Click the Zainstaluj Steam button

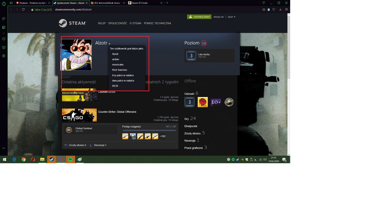tap(199, 17)
